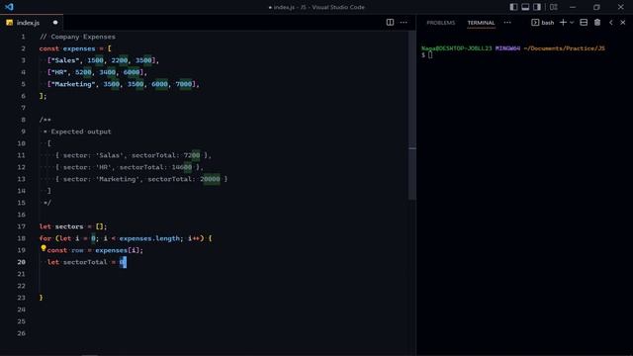The image size is (633, 356).
Task: Click the "Sales" string on line 3
Action: [65, 60]
